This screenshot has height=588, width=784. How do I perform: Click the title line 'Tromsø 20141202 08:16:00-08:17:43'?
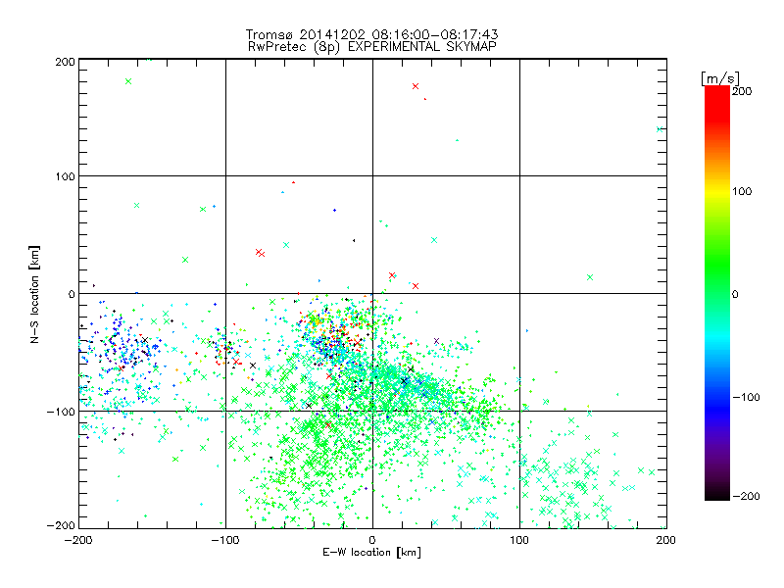371,34
